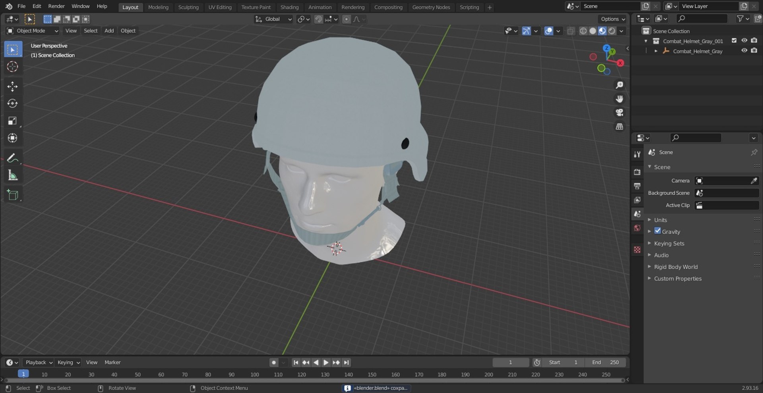Click the timeline horizontal scrollbar
This screenshot has width=763, height=393.
(314, 380)
